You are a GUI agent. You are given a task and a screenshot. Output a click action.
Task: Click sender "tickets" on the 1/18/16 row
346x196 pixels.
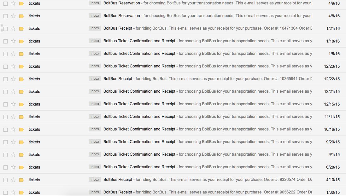coord(34,41)
